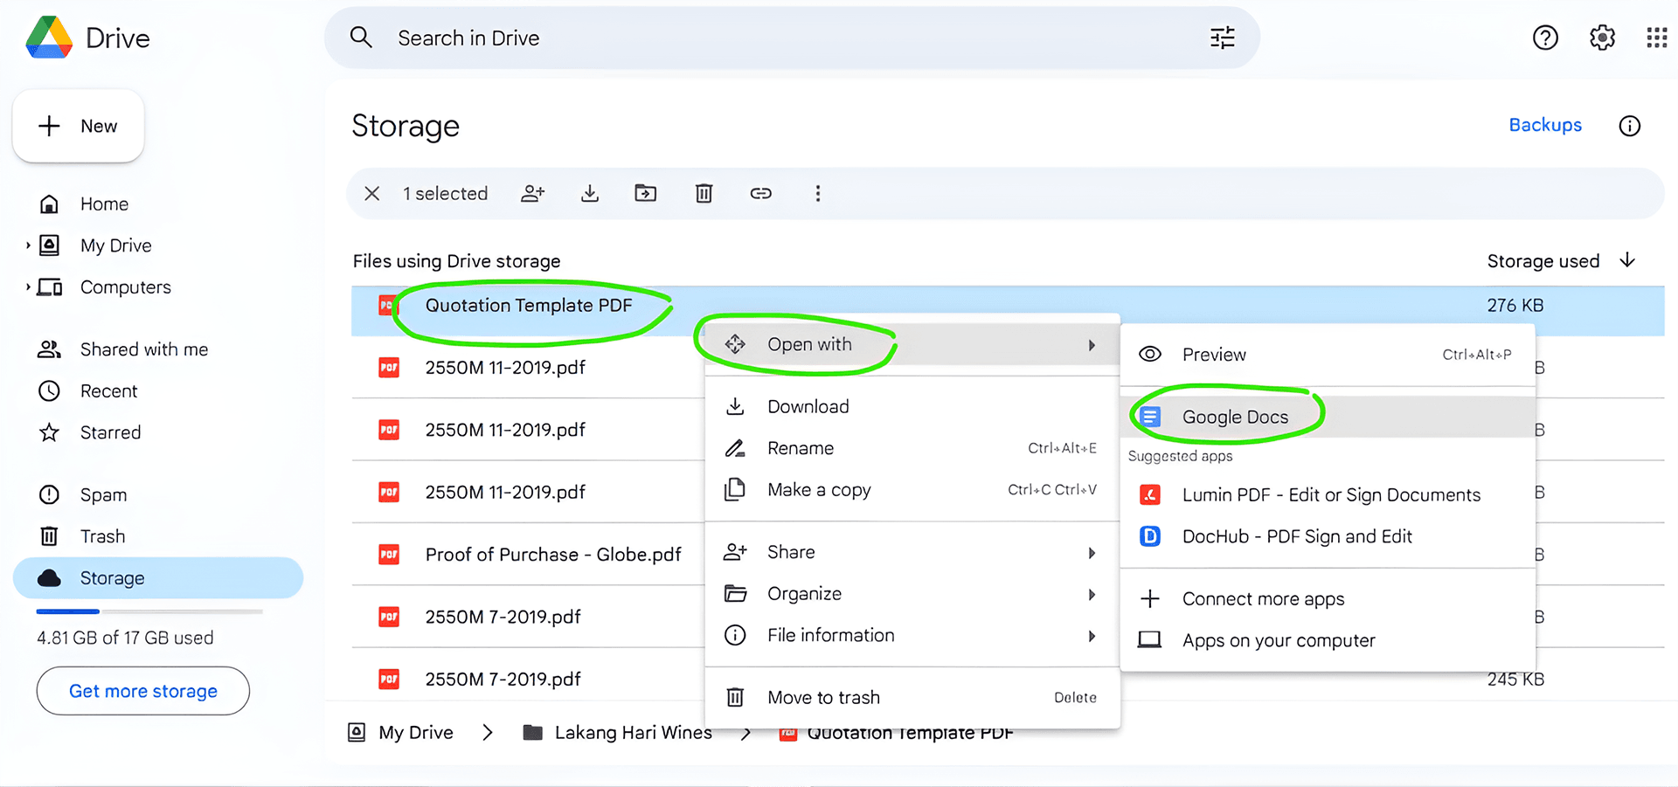Click the Apps on your computer laptop icon

tap(1150, 640)
